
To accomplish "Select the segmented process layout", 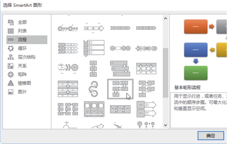I will click(68, 89).
